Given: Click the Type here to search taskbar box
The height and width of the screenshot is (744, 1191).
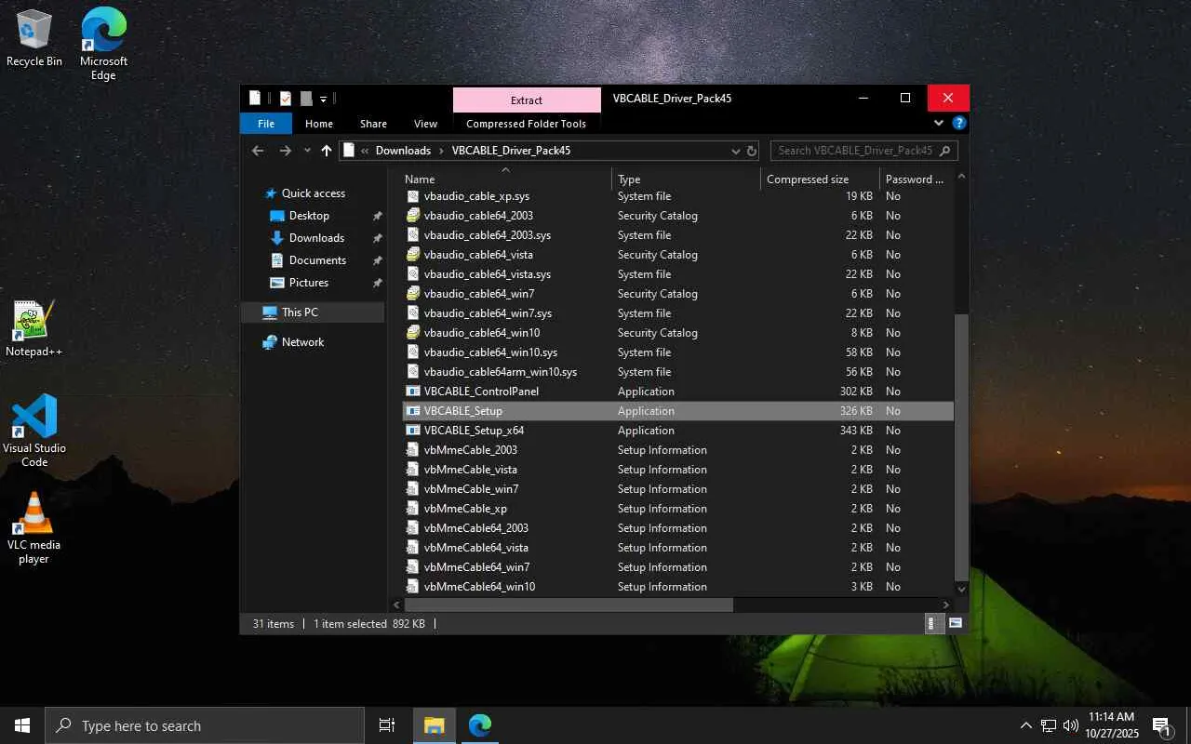Looking at the screenshot, I should pos(205,725).
